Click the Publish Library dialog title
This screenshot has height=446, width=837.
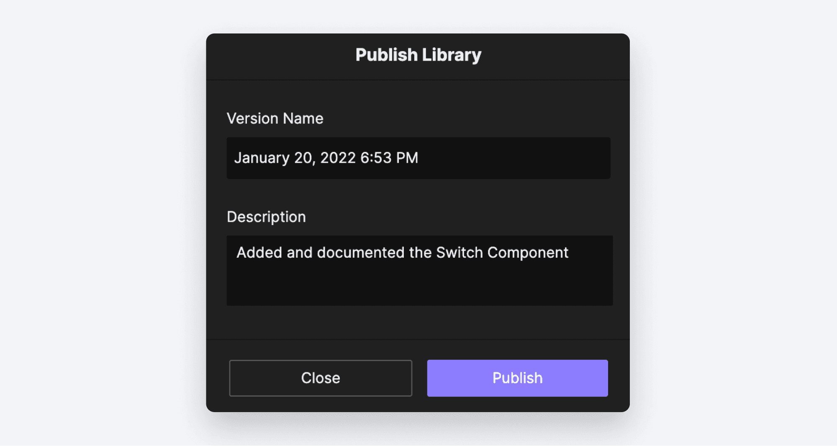click(x=418, y=54)
